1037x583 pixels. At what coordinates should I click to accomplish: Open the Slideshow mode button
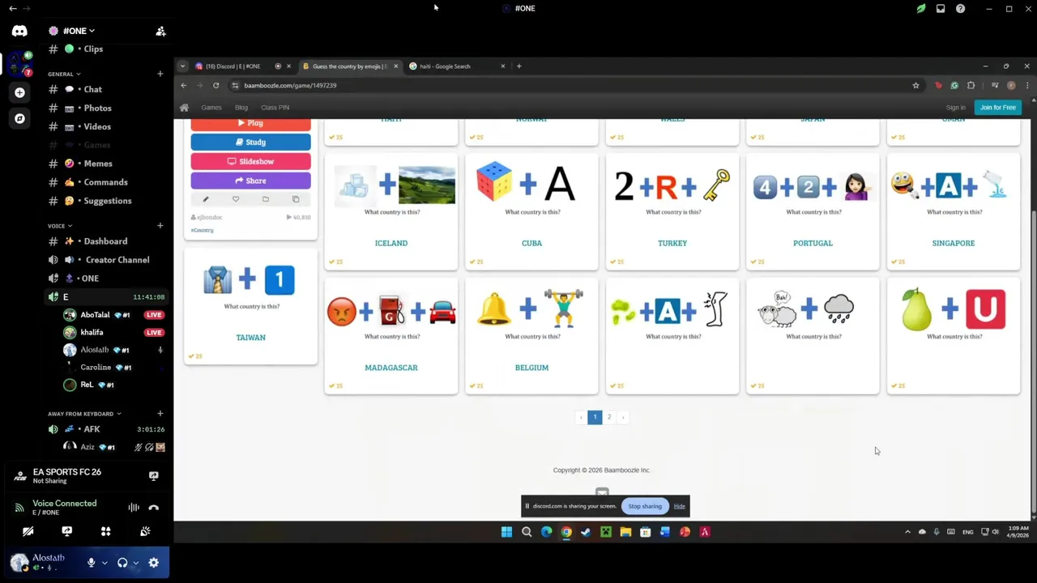coord(250,162)
